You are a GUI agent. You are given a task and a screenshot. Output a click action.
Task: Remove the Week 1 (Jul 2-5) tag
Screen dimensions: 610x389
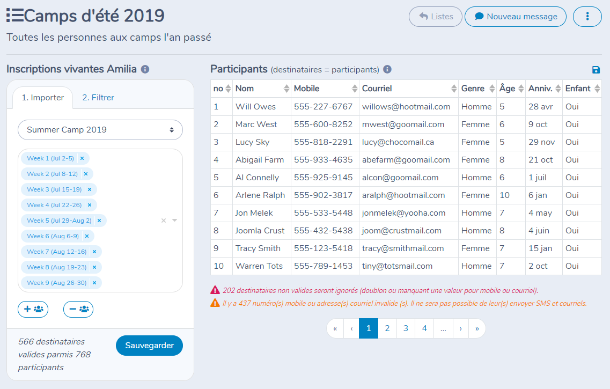[82, 158]
